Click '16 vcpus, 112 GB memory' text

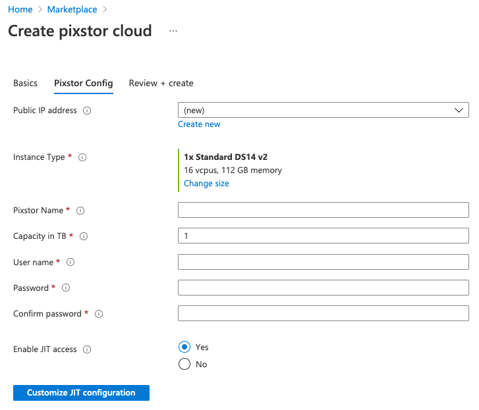coord(233,170)
